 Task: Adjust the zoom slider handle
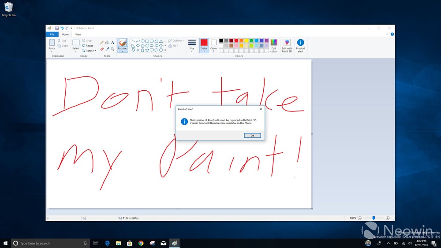(x=374, y=218)
